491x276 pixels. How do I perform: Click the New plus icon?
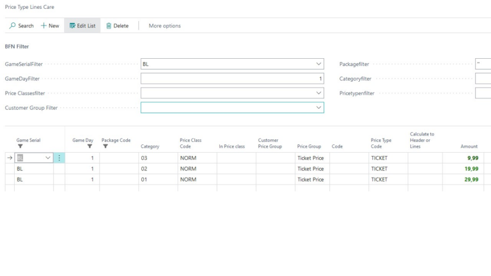click(x=43, y=26)
